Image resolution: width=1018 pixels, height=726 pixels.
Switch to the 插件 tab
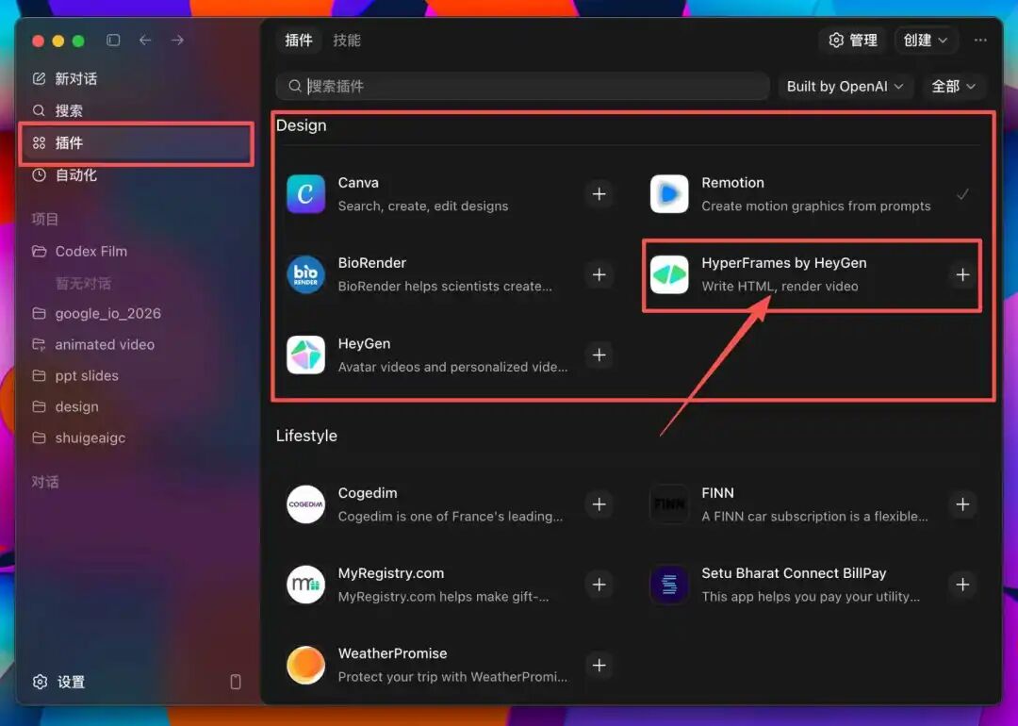pos(299,41)
